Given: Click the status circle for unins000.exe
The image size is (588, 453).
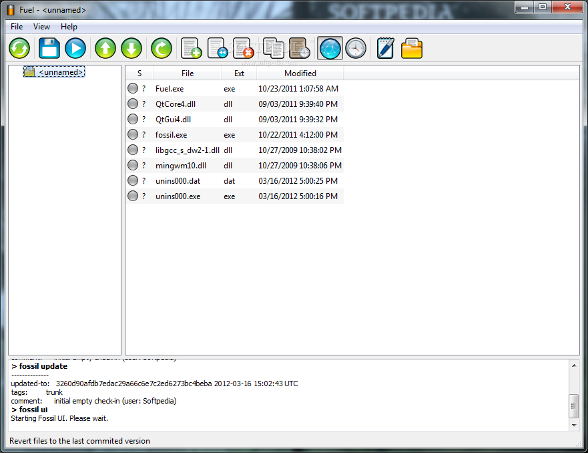Looking at the screenshot, I should click(133, 196).
